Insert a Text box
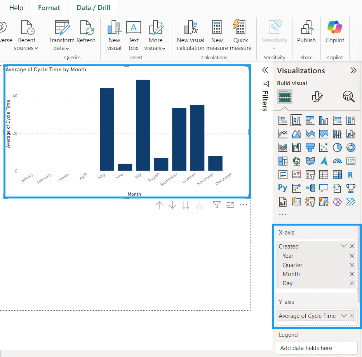 pyautogui.click(x=134, y=36)
